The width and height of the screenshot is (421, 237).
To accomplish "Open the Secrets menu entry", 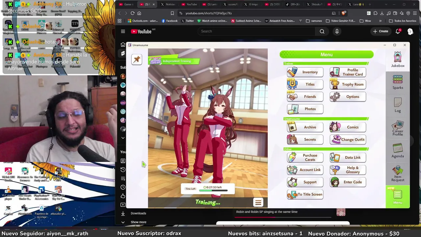I will click(x=305, y=140).
